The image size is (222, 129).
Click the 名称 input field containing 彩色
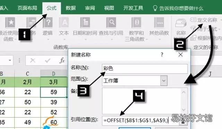pyautogui.click(x=145, y=69)
